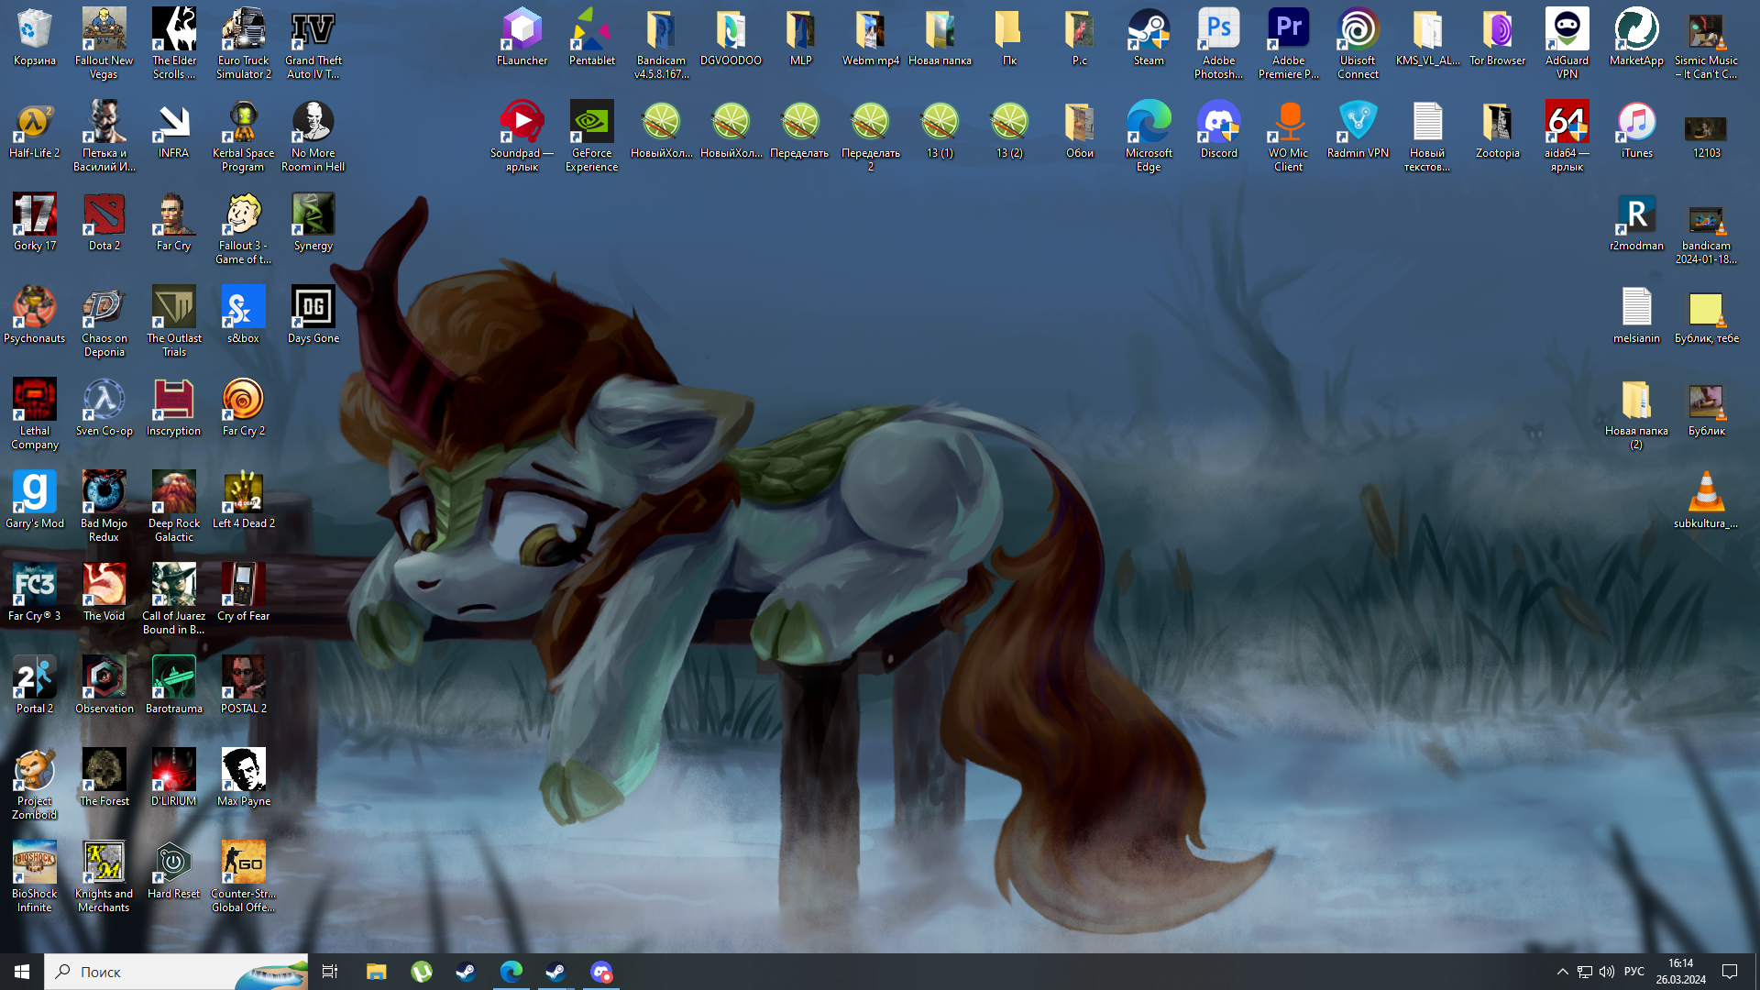Switch input language via РУС indicator

(x=1633, y=972)
